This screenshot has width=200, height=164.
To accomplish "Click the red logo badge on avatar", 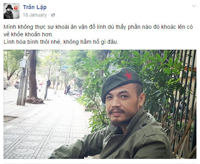I will (x=16, y=8).
